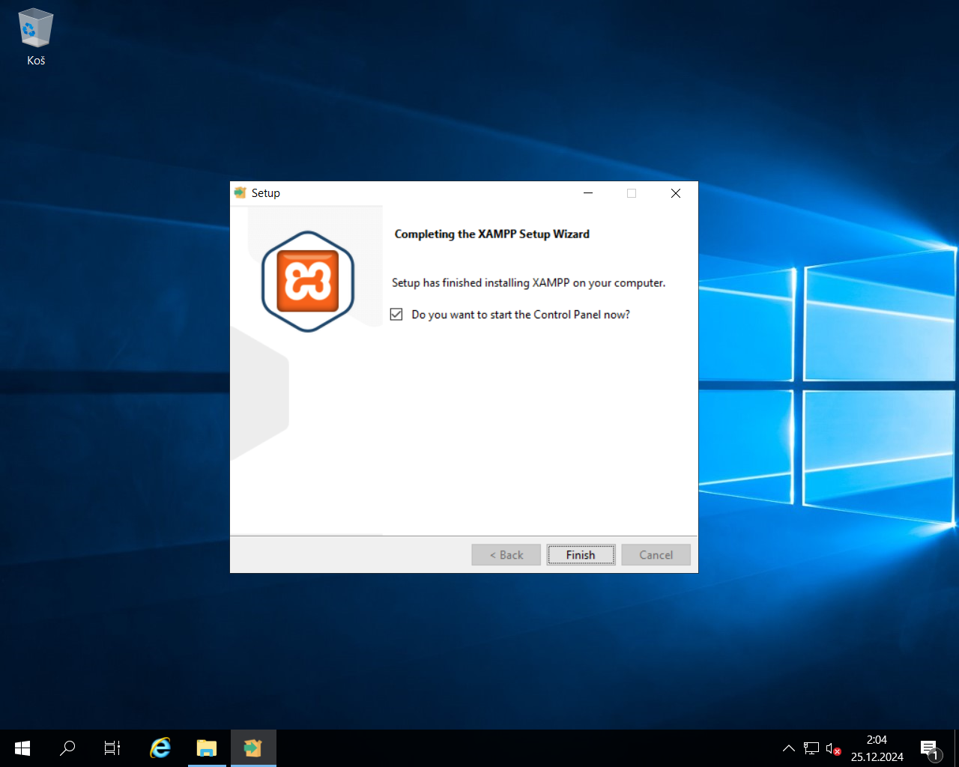Click the Cancel button in the wizard
The height and width of the screenshot is (767, 959).
tap(656, 554)
